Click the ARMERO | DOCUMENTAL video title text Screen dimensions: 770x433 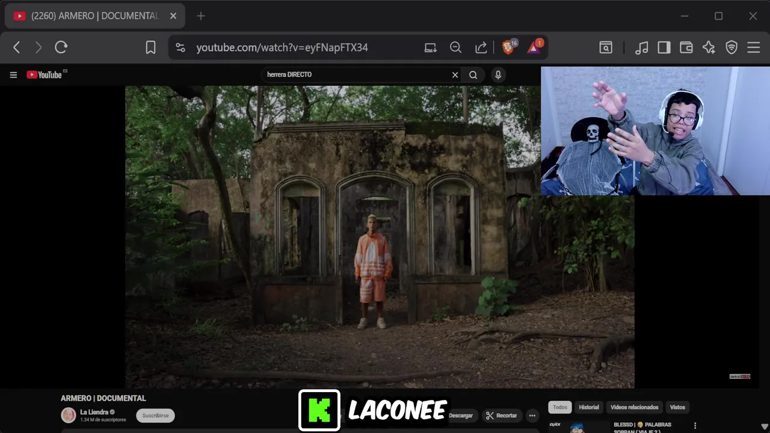click(103, 398)
